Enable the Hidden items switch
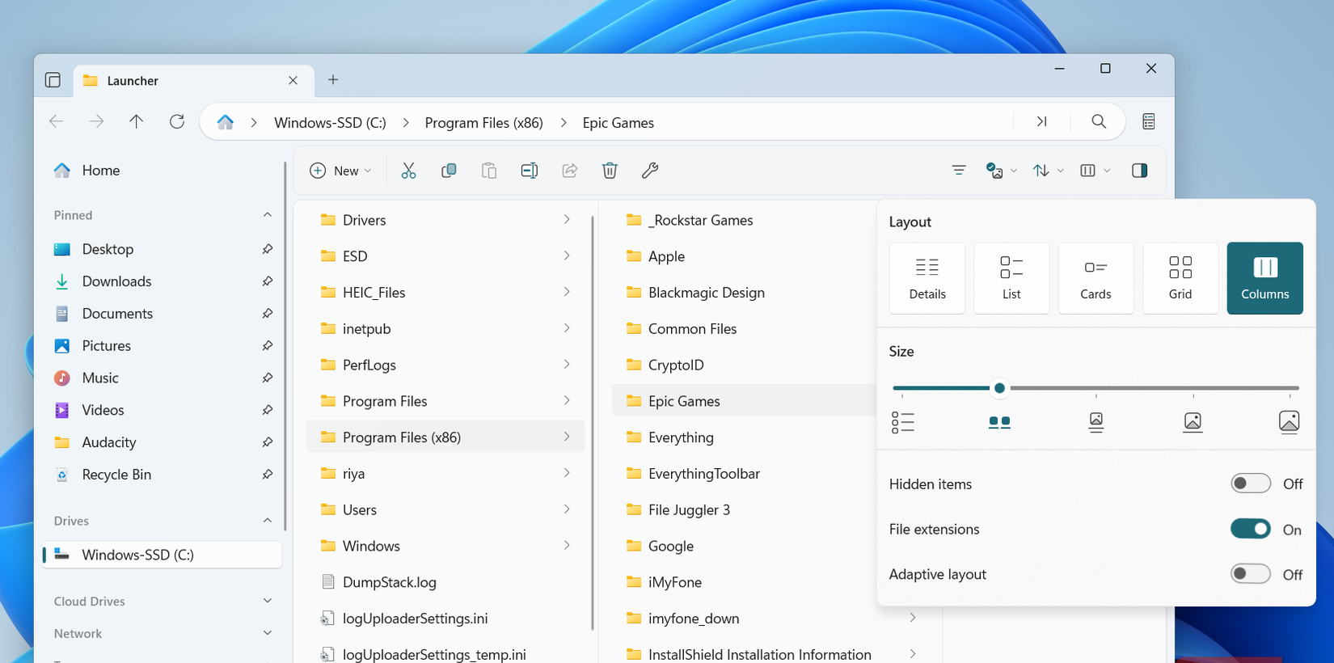This screenshot has height=663, width=1334. coord(1250,484)
